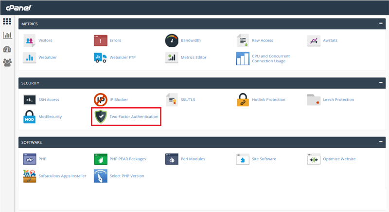
Task: Open the PHP PEAR Packages link
Action: click(128, 159)
